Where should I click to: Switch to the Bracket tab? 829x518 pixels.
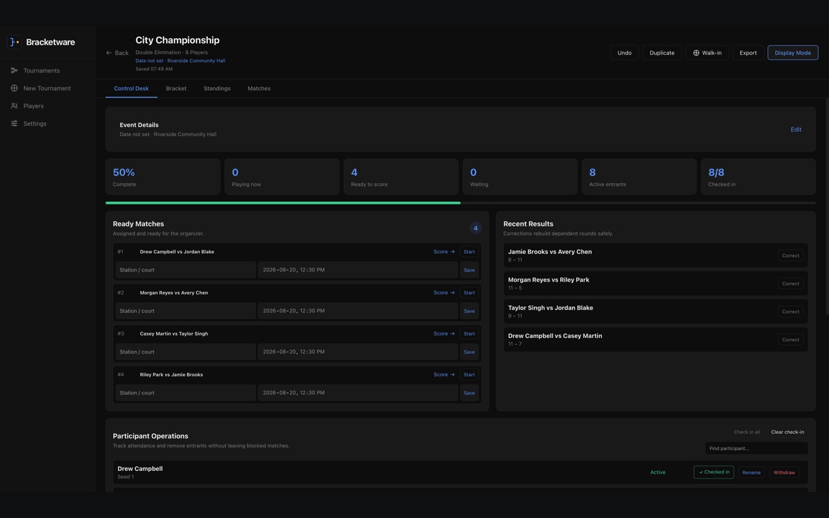176,89
